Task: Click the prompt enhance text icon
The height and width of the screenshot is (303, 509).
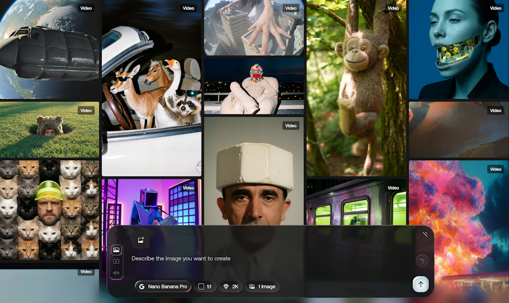Action: coord(421,261)
